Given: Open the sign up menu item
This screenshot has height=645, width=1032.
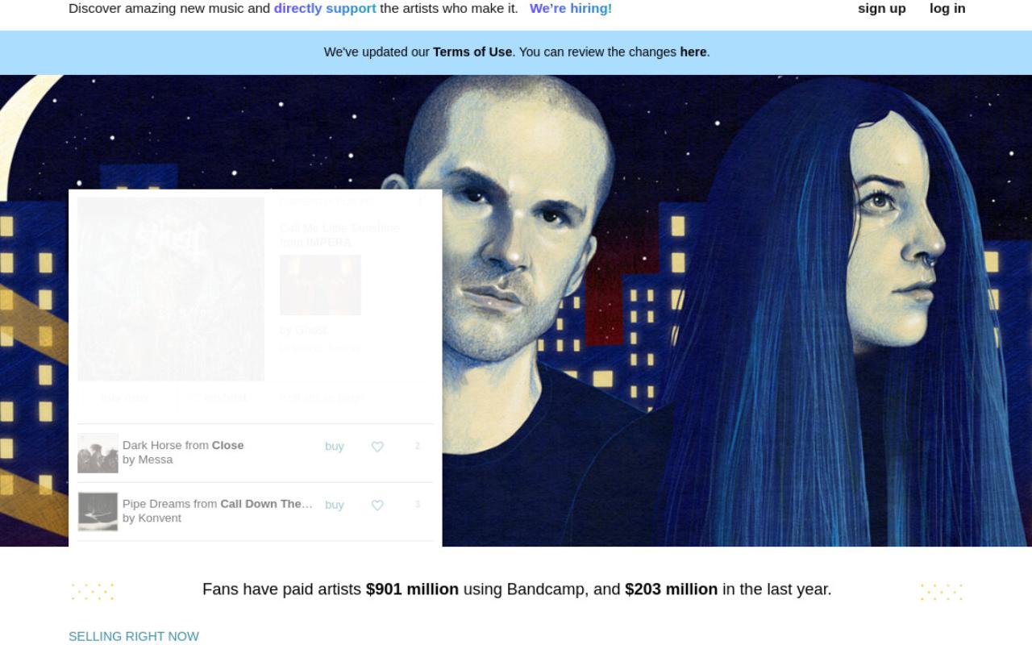Looking at the screenshot, I should pos(882,8).
